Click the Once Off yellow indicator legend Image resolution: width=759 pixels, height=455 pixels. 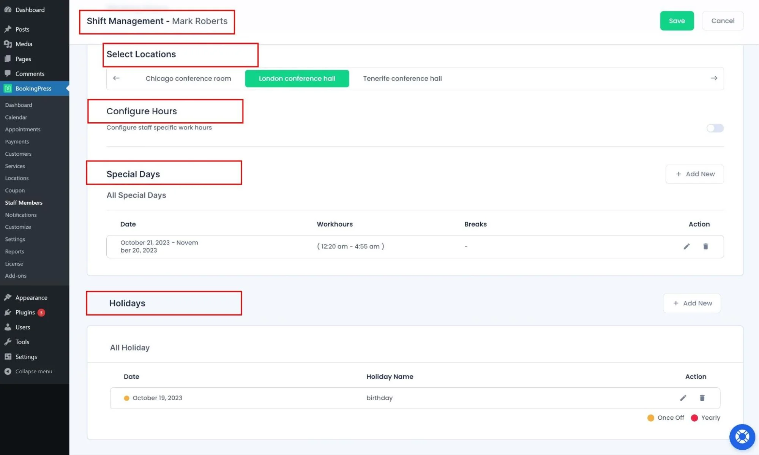click(x=650, y=417)
